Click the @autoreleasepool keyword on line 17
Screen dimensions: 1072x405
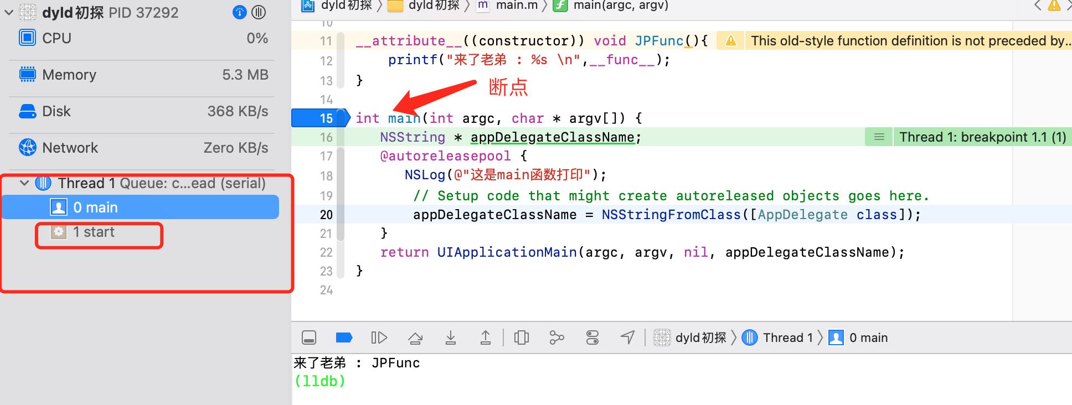tap(446, 156)
